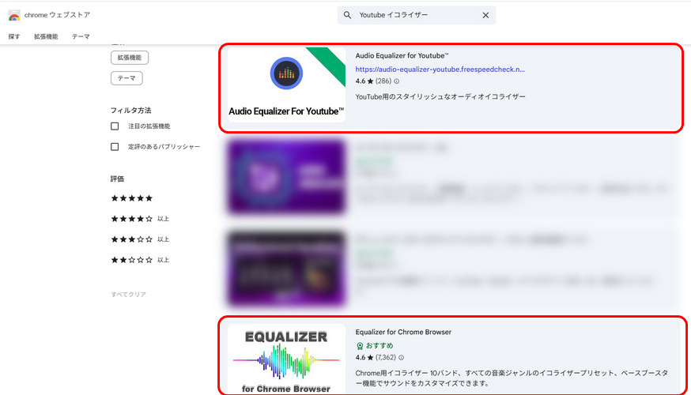Filter by two stars 以上 rating
Screen dimensions: 691x395
[x=140, y=260]
